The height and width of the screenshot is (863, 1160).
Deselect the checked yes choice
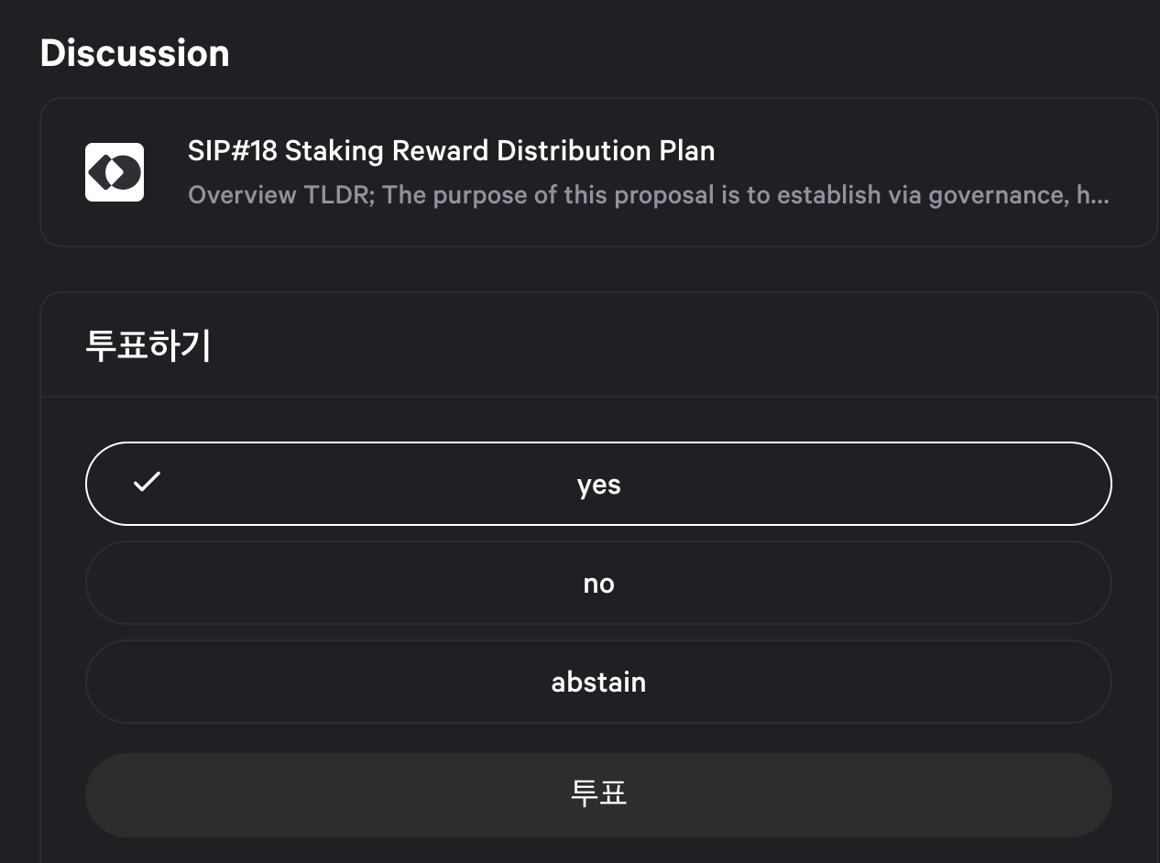pyautogui.click(x=598, y=484)
